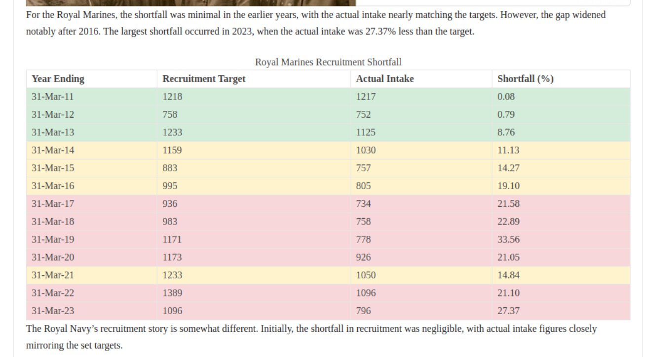The width and height of the screenshot is (645, 357).
Task: Select the "Year Ending" column header
Action: point(92,79)
